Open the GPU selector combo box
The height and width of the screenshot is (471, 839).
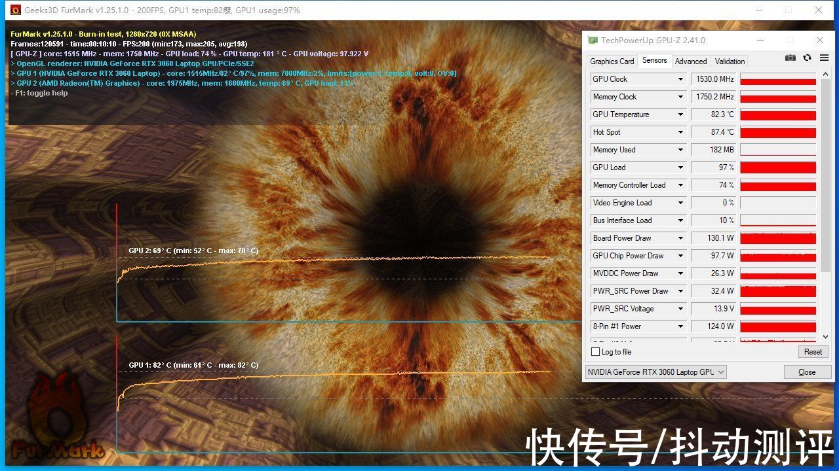pos(655,372)
